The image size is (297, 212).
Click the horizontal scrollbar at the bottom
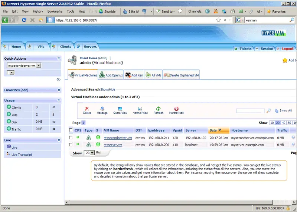tap(171, 202)
